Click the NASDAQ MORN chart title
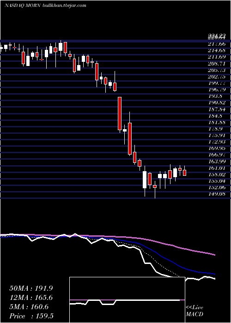Screen dimensions: 231x323 (x=23, y=6)
